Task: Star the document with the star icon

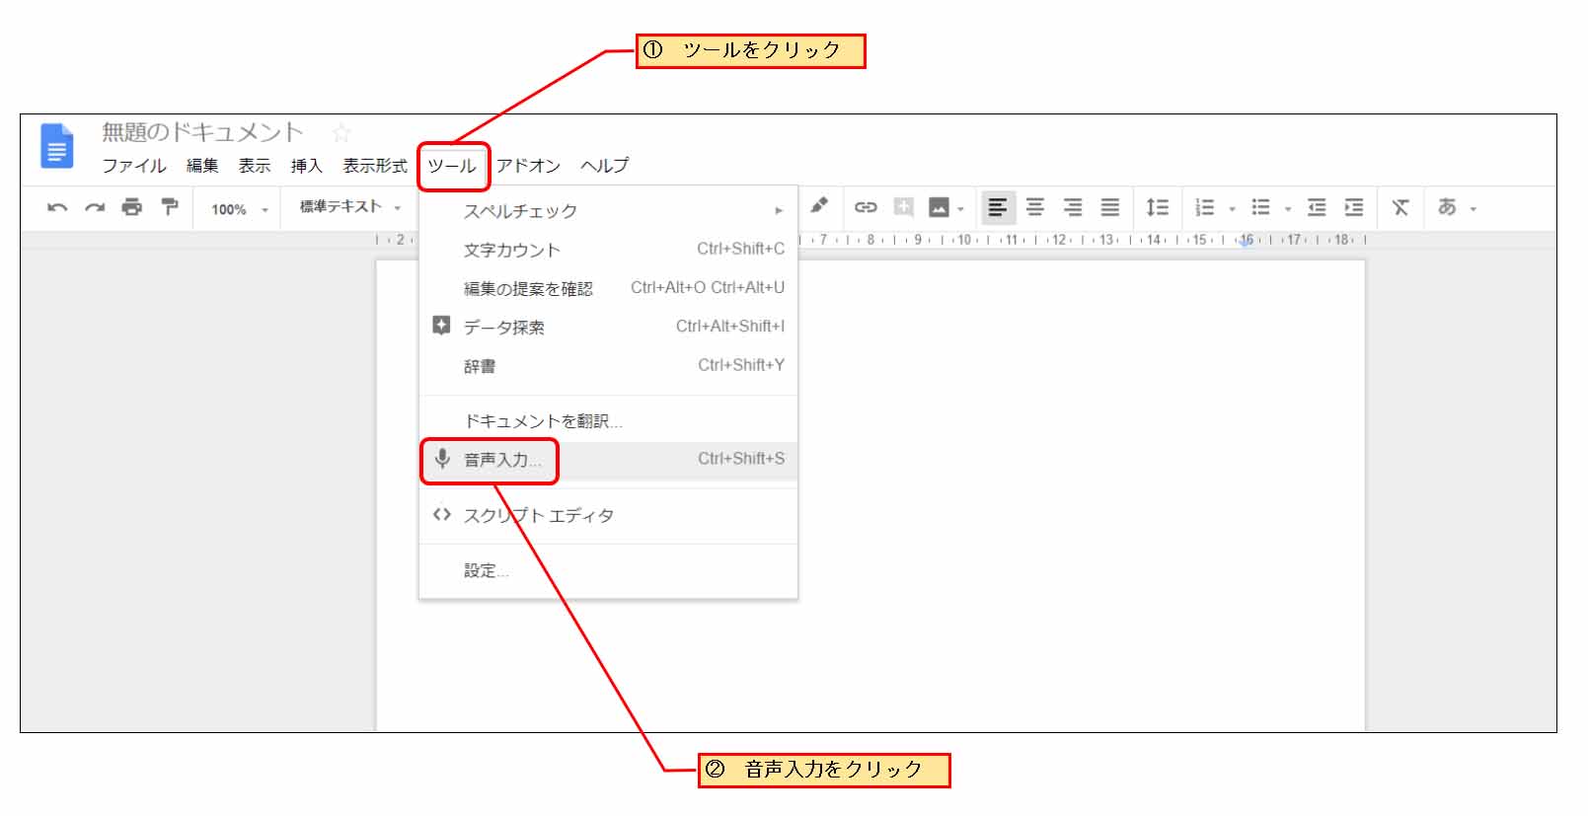Action: [x=341, y=133]
